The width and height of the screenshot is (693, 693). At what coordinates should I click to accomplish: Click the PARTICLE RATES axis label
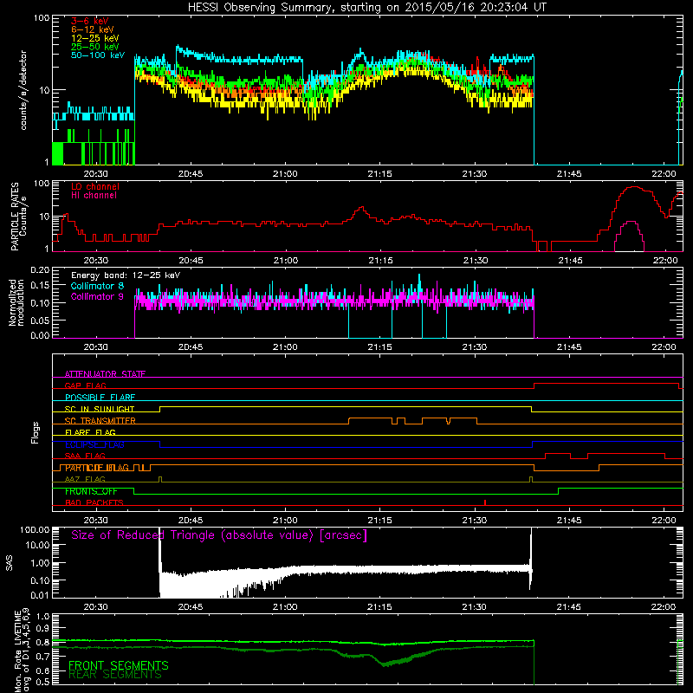click(18, 217)
